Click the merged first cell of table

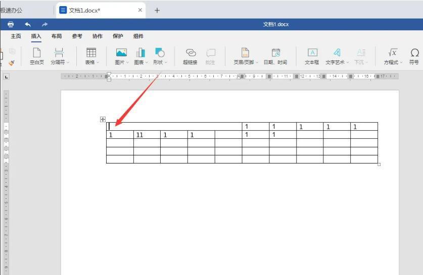tap(174, 127)
